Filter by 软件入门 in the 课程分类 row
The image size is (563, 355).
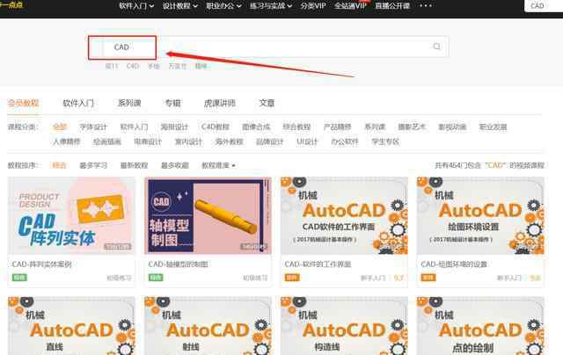[134, 127]
